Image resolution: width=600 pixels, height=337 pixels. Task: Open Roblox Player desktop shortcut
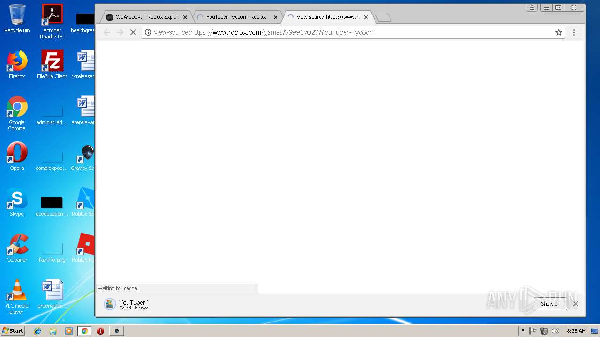83,249
